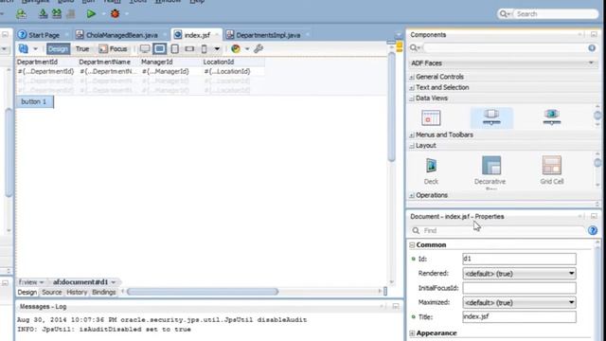Switch to the Bindings editor tab
Screen dimensions: 606x341
coord(103,293)
